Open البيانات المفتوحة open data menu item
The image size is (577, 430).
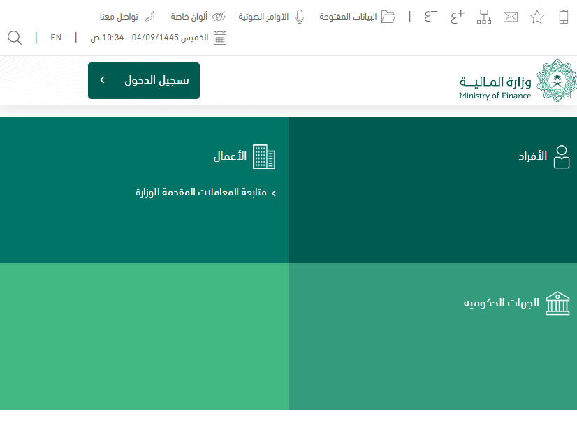pyautogui.click(x=358, y=17)
